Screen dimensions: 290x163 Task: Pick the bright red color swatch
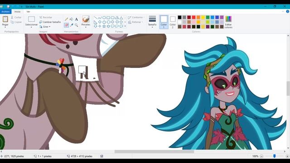[193, 17]
